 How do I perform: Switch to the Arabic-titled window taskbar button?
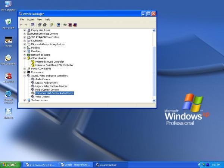click(40, 165)
